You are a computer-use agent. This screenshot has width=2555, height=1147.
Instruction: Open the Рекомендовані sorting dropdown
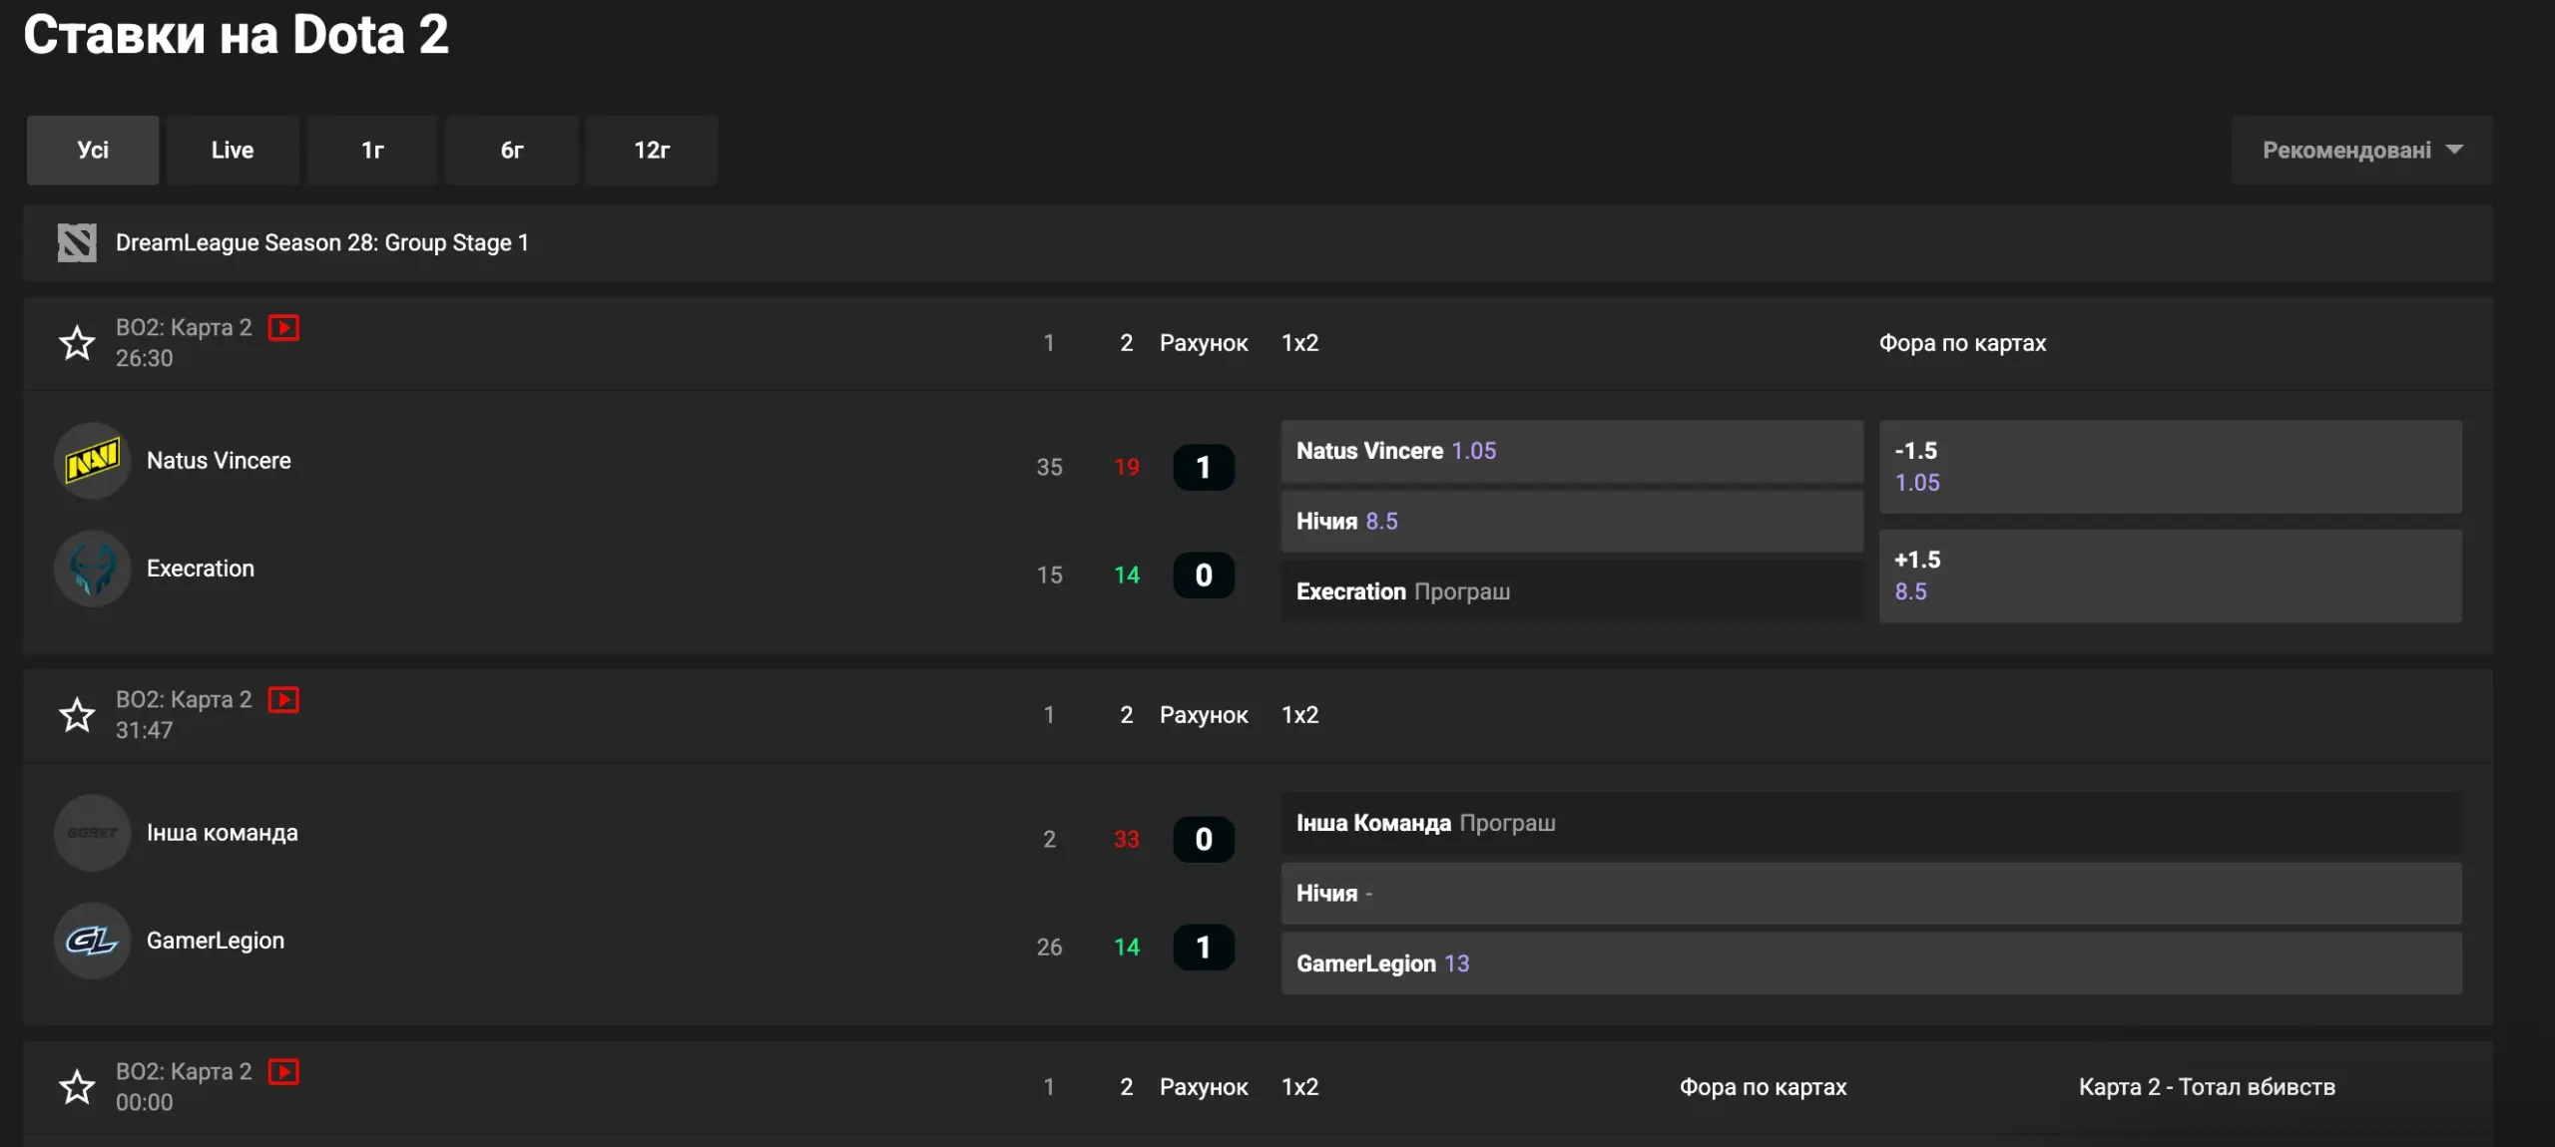[x=2361, y=151]
